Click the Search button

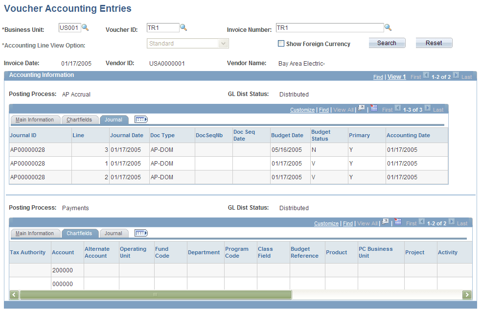click(x=387, y=43)
